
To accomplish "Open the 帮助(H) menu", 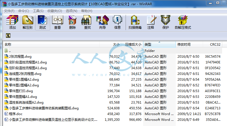I will point(87,11).
